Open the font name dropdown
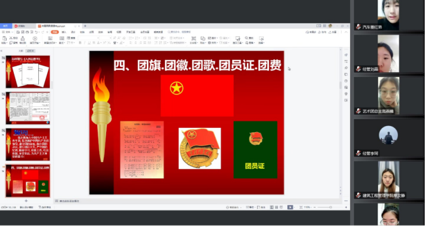The width and height of the screenshot is (425, 226). point(98,38)
